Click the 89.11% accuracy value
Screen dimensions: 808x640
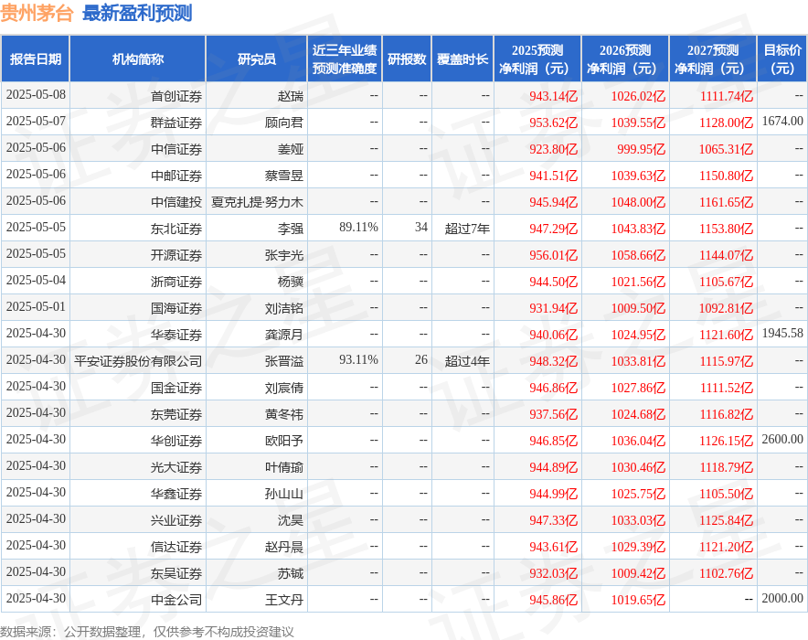coord(358,228)
